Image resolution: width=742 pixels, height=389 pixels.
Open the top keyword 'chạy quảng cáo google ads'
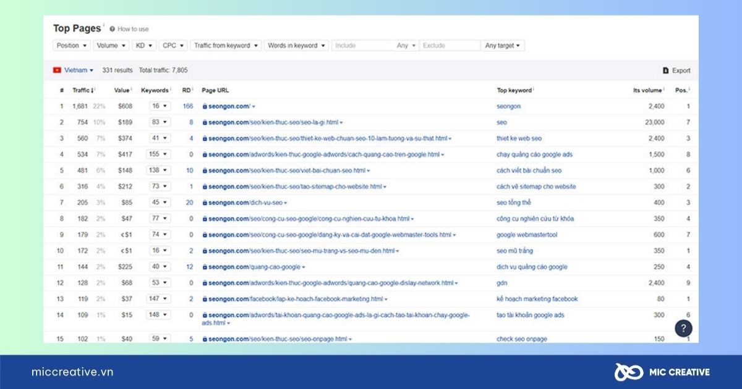(x=534, y=154)
